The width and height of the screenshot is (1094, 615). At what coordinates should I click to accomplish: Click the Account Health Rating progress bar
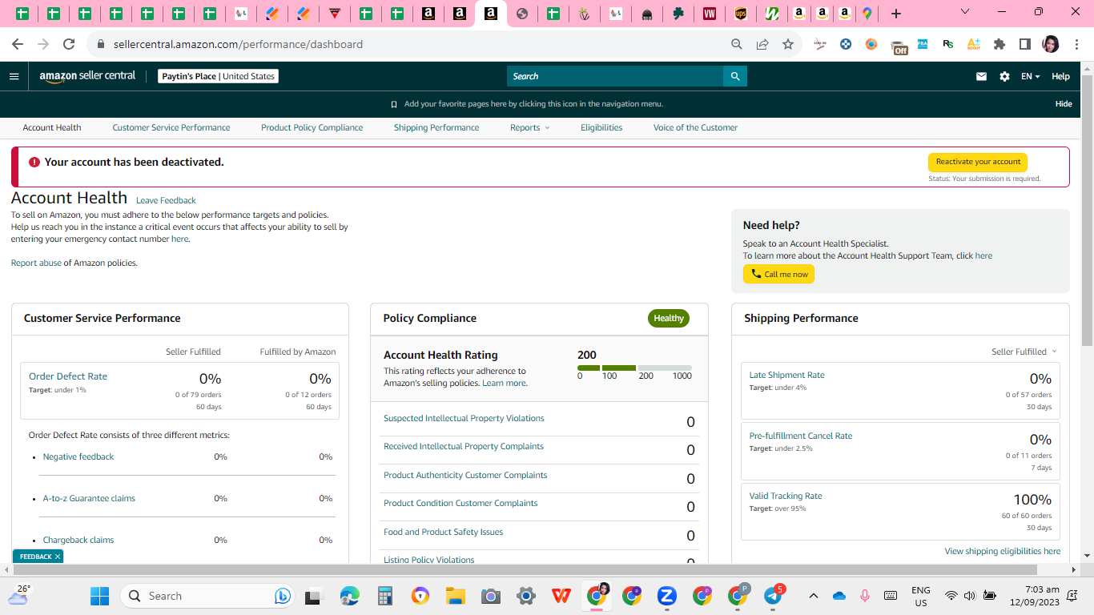point(634,368)
